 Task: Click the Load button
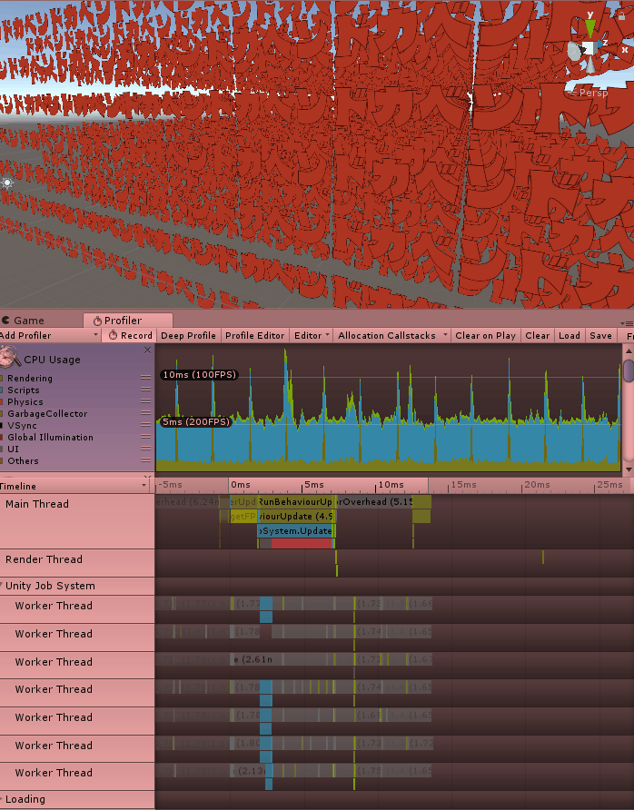pos(570,335)
